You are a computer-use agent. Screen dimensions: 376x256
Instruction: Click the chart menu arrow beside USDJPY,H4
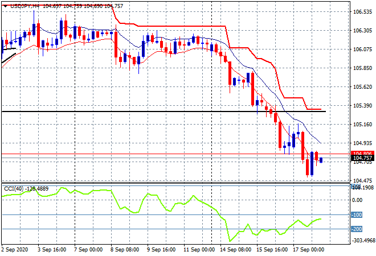point(5,6)
